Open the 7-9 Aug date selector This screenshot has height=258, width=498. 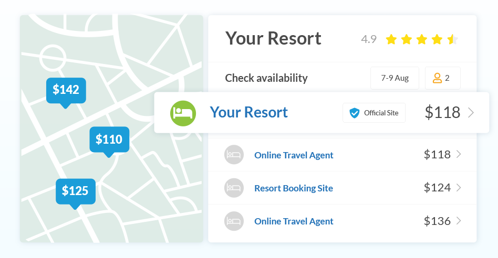coord(395,78)
